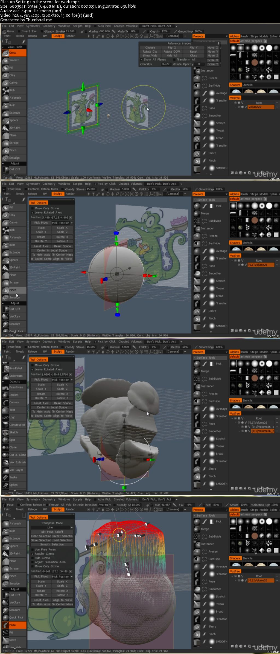Viewport: 280px width, 654px height.
Task: Toggle visibility eye of Volume26 in Grow frame
Action: [x=239, y=107]
